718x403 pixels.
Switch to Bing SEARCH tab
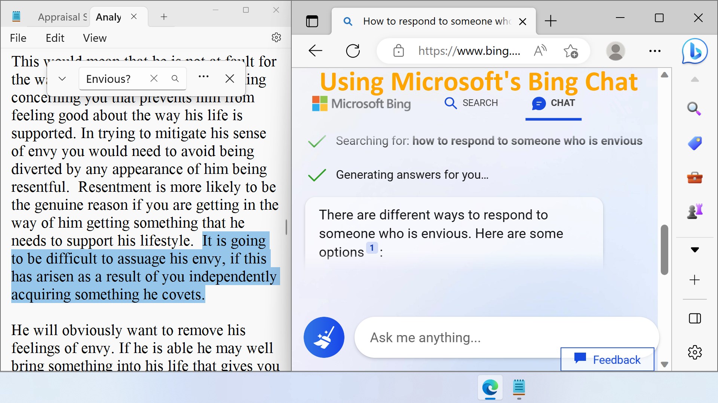[x=472, y=103]
